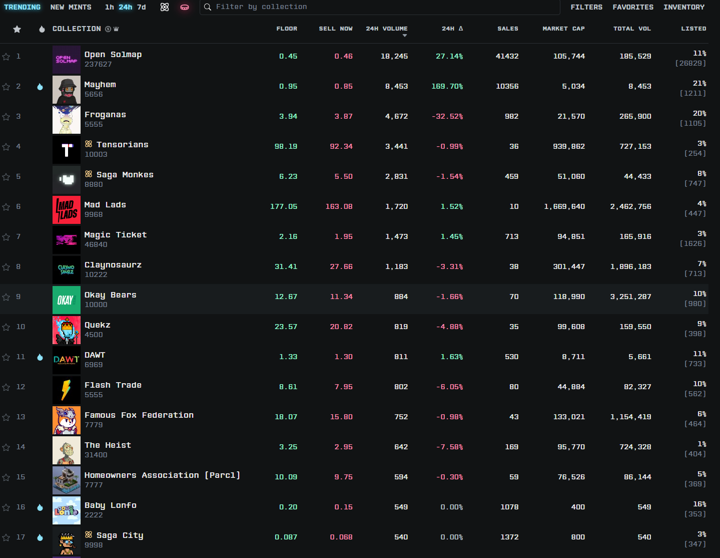Switch to the TRENDING tab
720x558 pixels.
pos(22,7)
